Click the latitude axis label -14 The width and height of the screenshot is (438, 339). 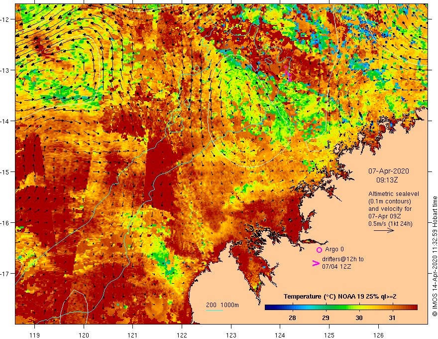tap(5, 121)
